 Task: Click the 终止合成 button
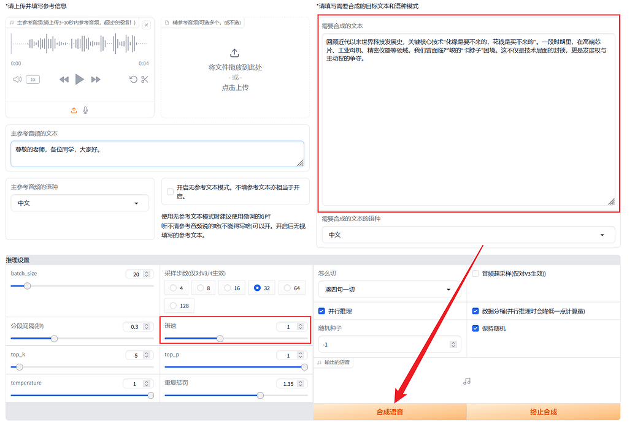click(543, 412)
